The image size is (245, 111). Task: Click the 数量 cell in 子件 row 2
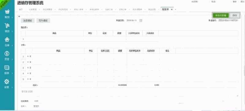coord(120,62)
